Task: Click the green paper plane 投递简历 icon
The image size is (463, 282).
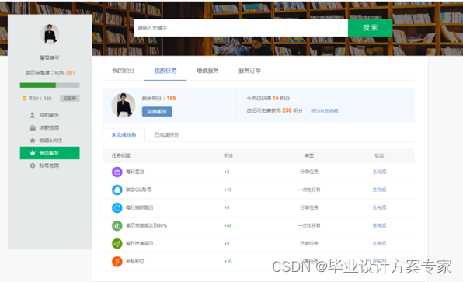Action: [x=117, y=243]
